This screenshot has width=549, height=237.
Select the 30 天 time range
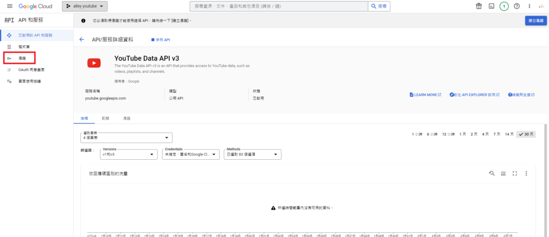(525, 134)
